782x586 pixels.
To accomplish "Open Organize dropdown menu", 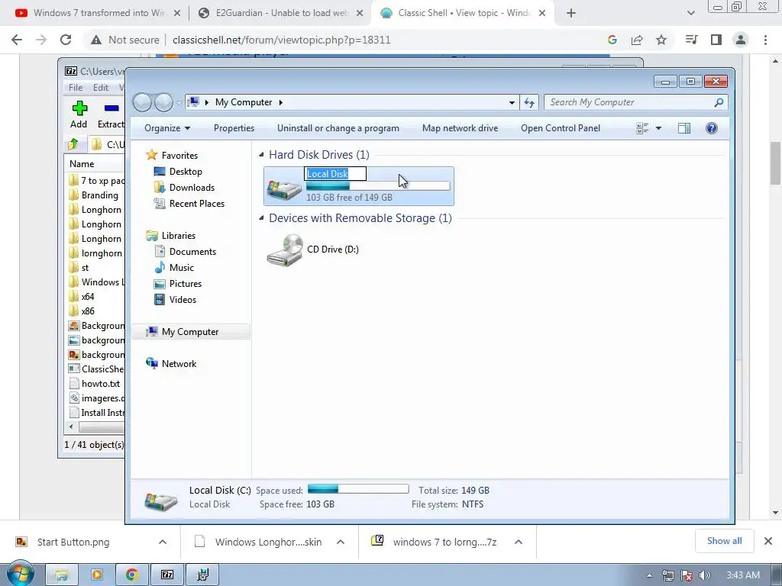I will (167, 128).
